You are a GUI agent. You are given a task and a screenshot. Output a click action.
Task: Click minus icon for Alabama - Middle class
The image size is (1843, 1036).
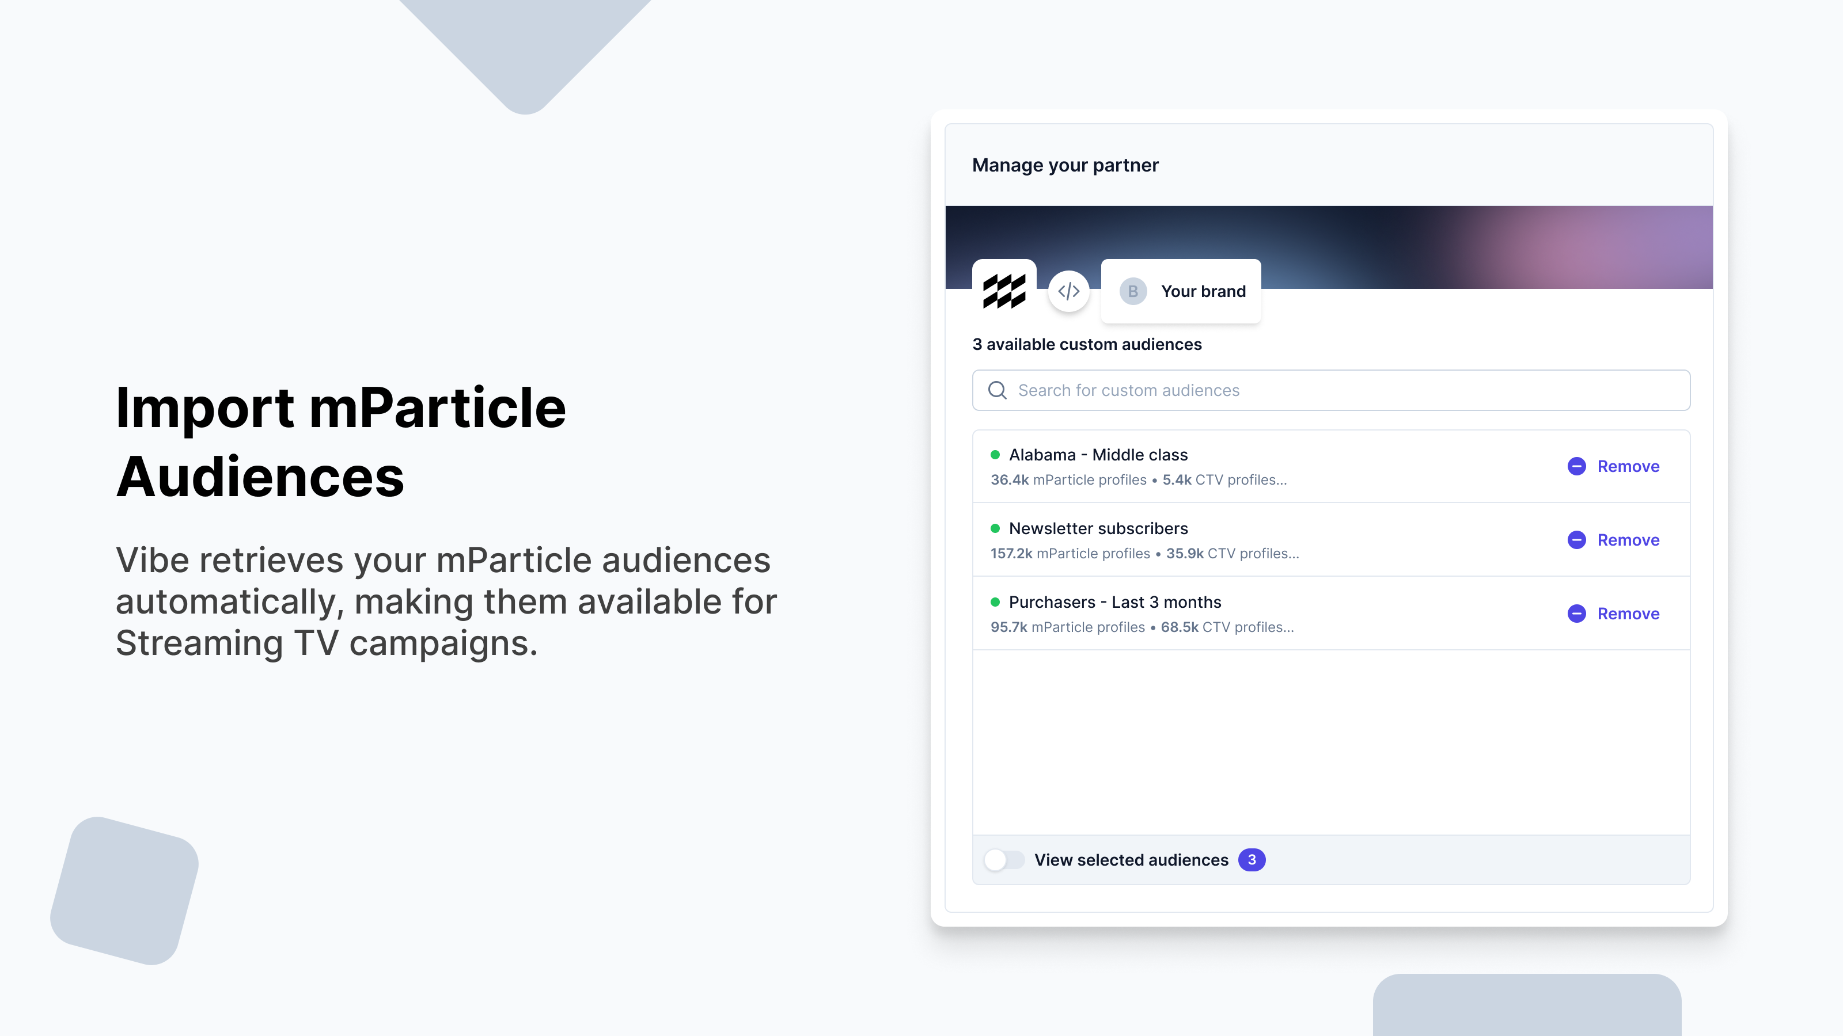pyautogui.click(x=1576, y=466)
